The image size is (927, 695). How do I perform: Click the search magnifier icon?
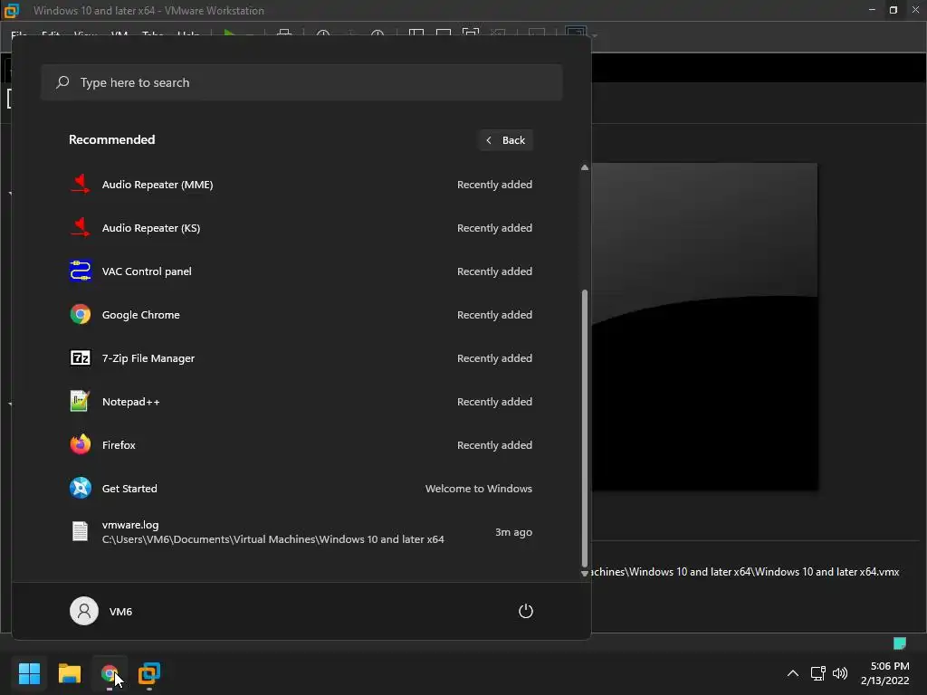tap(62, 82)
